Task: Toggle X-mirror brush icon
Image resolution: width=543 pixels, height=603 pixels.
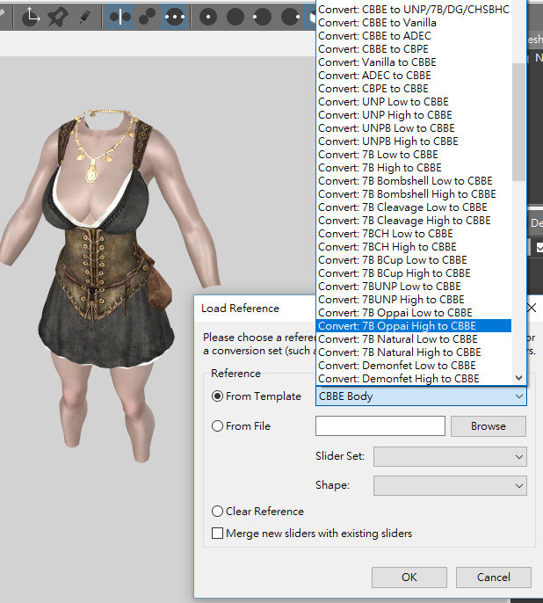Action: (x=120, y=17)
